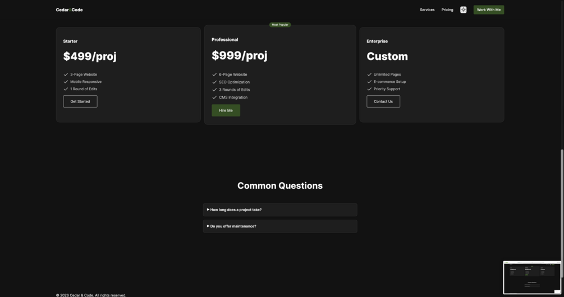Click checkmark icon next to SEO Optimization
This screenshot has width=564, height=297.
pyautogui.click(x=214, y=82)
